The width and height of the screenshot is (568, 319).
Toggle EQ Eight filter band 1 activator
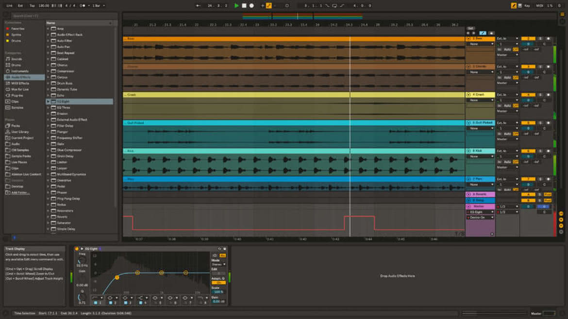(96, 302)
